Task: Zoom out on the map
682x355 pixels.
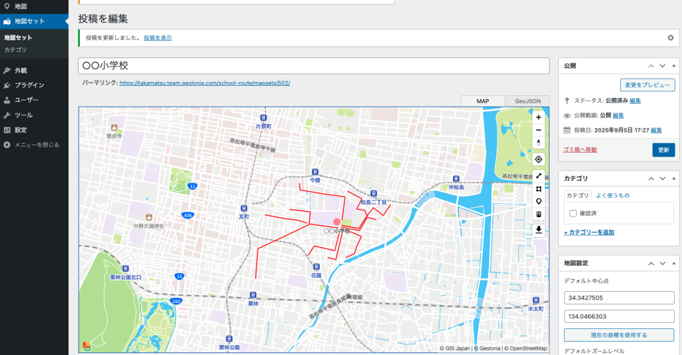Action: tap(538, 130)
